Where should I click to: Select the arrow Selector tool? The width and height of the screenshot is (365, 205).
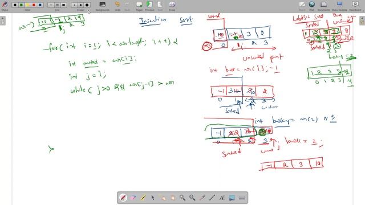153,198
